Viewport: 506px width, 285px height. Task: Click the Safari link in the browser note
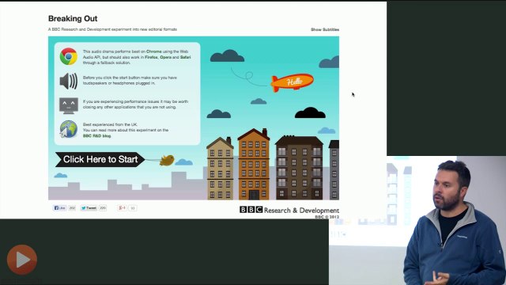click(185, 57)
